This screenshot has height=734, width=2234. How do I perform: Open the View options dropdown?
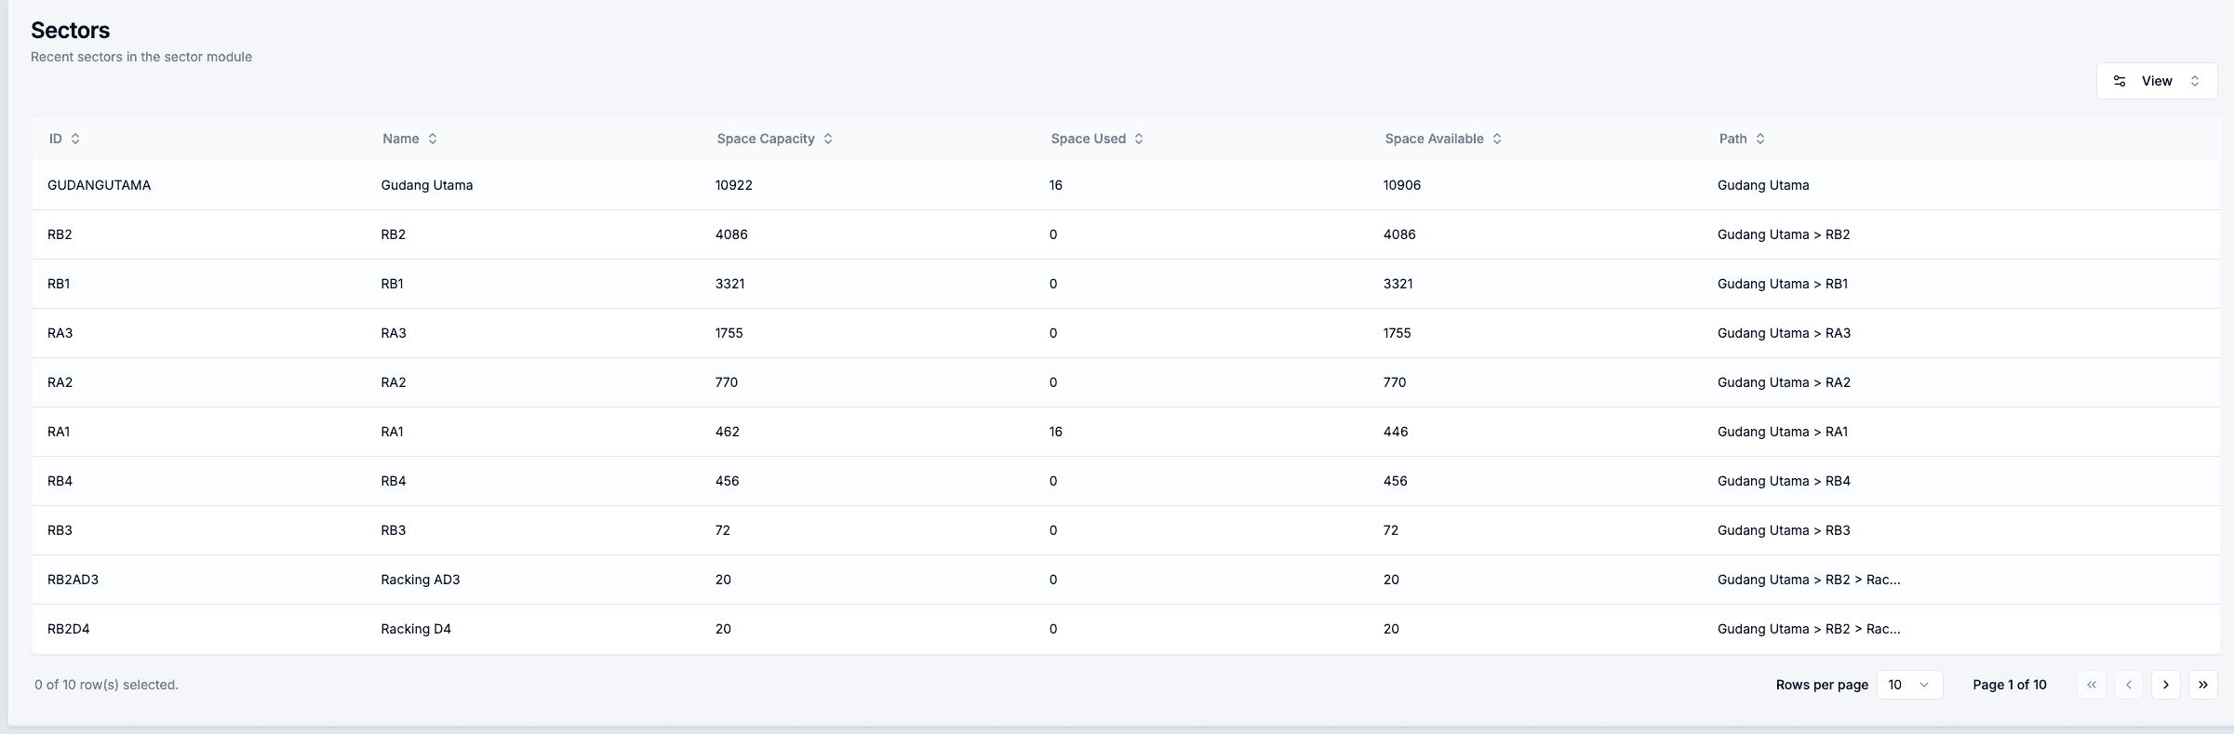tap(2156, 81)
